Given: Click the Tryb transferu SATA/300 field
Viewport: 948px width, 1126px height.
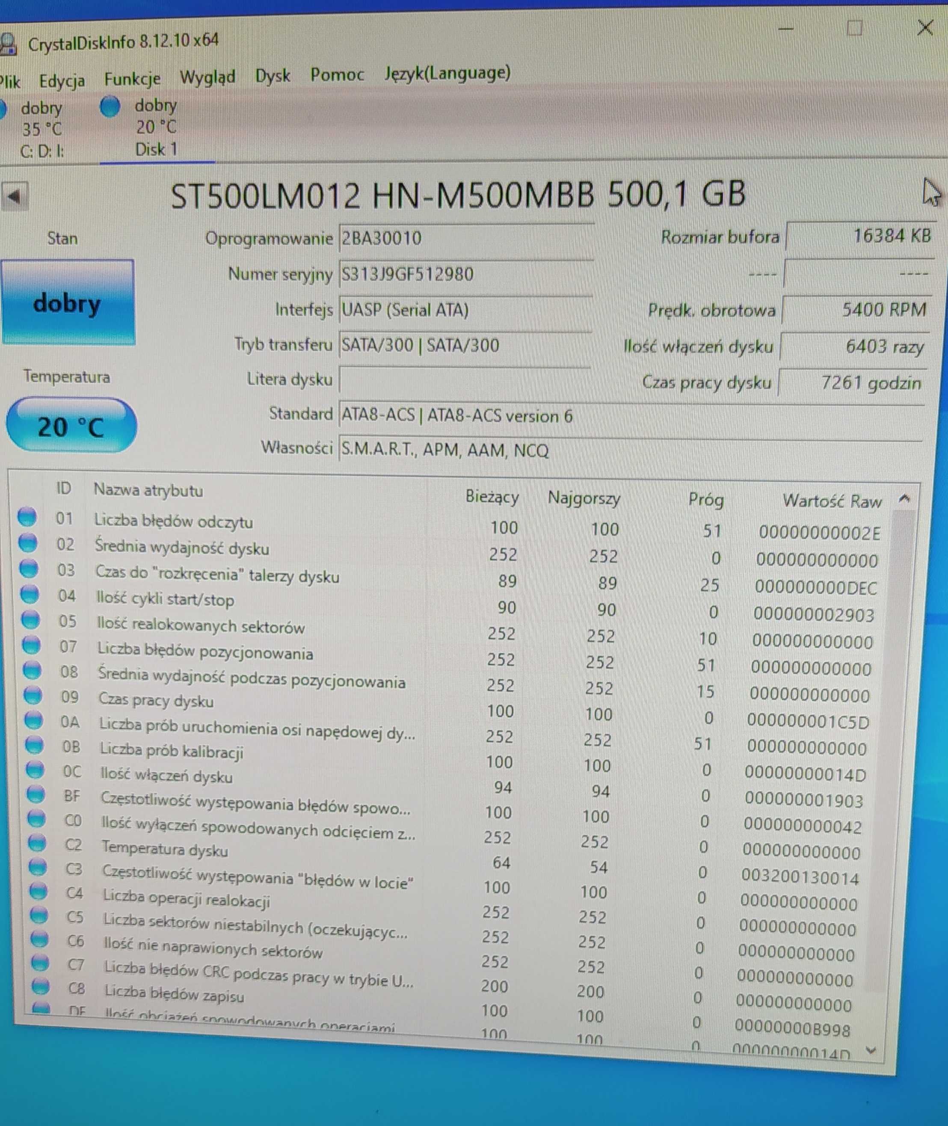Looking at the screenshot, I should click(x=465, y=345).
